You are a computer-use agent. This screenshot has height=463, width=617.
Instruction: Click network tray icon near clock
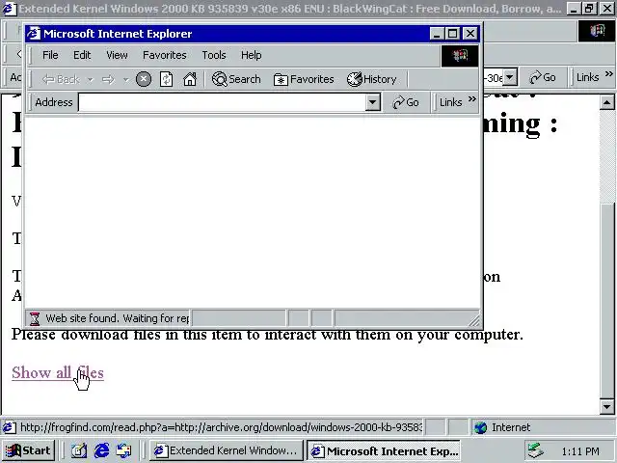[x=536, y=450]
